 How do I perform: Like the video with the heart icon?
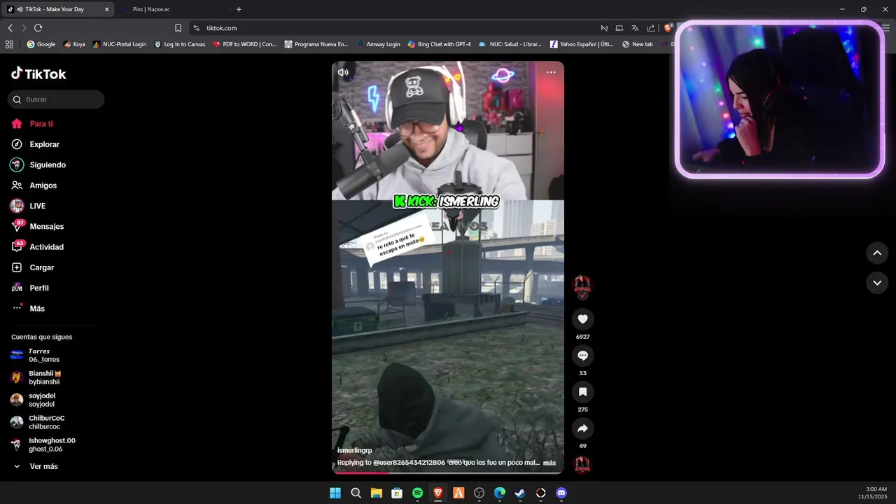582,319
